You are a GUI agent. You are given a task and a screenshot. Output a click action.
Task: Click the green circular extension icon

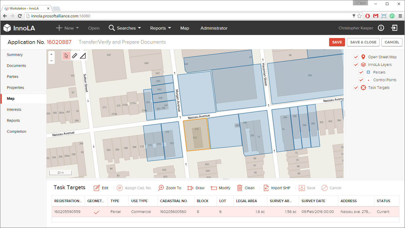[392, 16]
